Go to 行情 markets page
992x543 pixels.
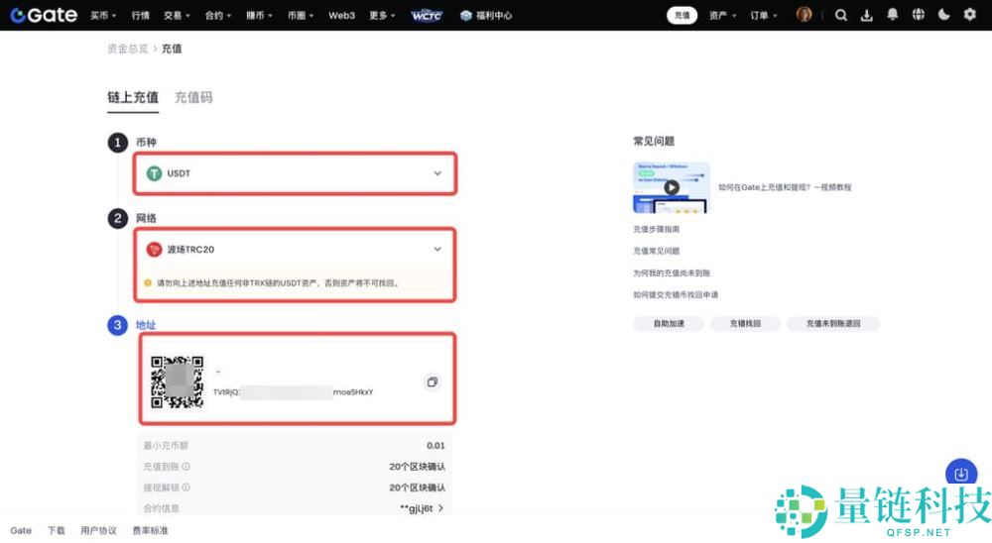[141, 15]
